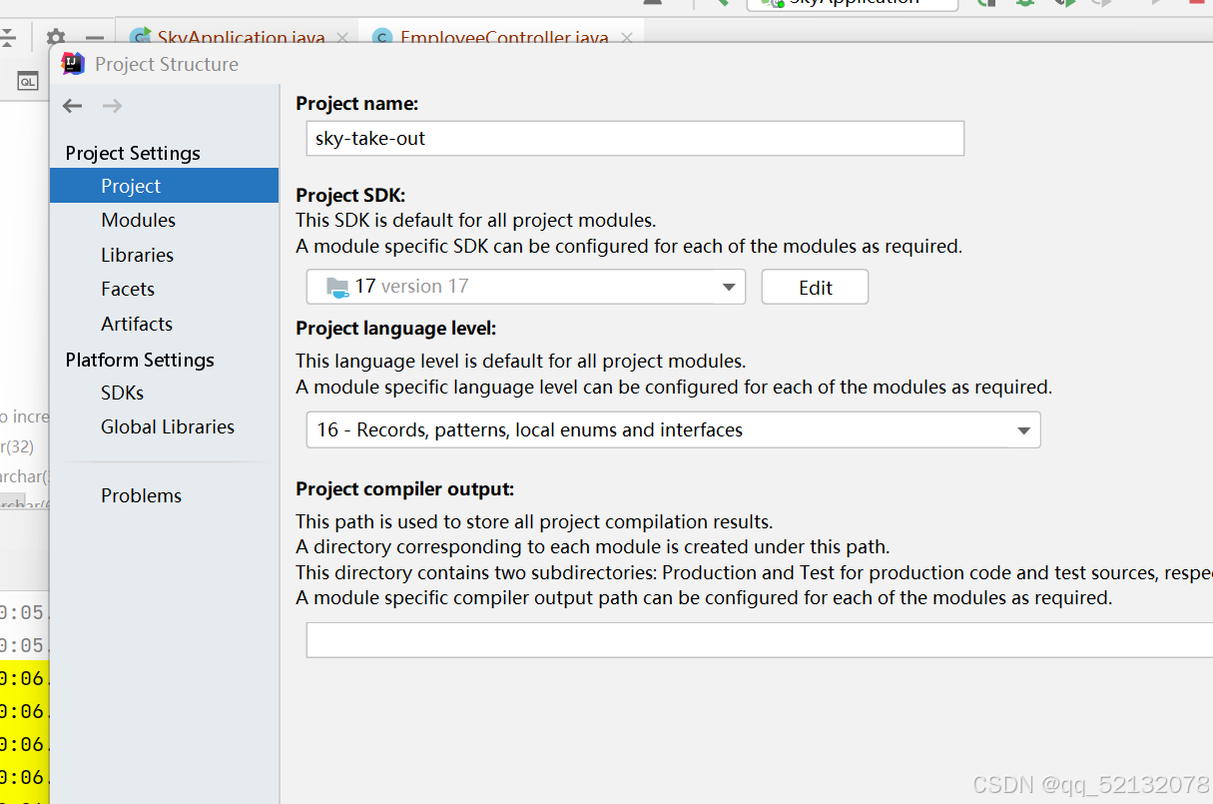Open the SkyApplication run configuration selector
The image size is (1213, 804).
852,3
